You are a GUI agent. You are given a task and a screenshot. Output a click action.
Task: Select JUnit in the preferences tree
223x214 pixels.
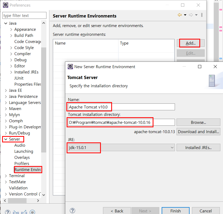pos(19,78)
